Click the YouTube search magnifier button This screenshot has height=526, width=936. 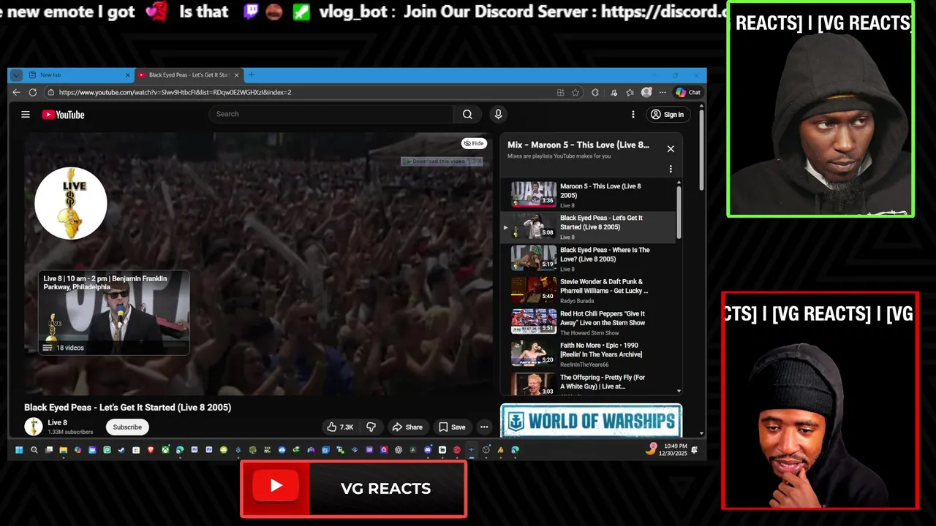[x=467, y=114]
